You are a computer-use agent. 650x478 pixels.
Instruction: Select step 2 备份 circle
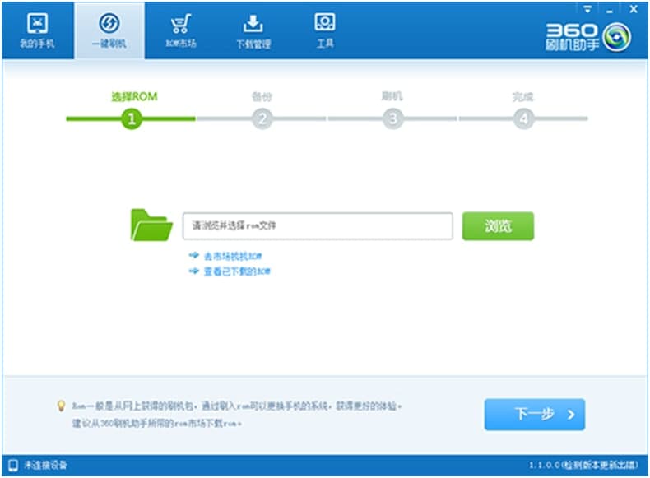(262, 118)
